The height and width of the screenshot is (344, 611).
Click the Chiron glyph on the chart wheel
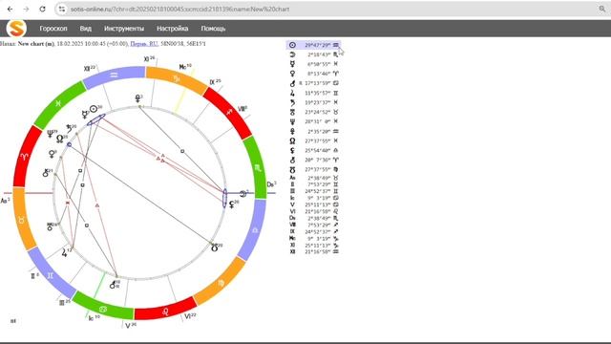point(46,173)
